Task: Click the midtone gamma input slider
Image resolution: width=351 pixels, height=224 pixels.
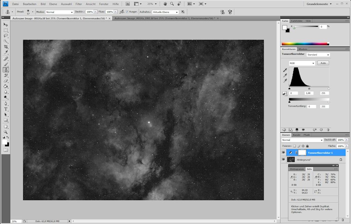Action: [x=309, y=89]
